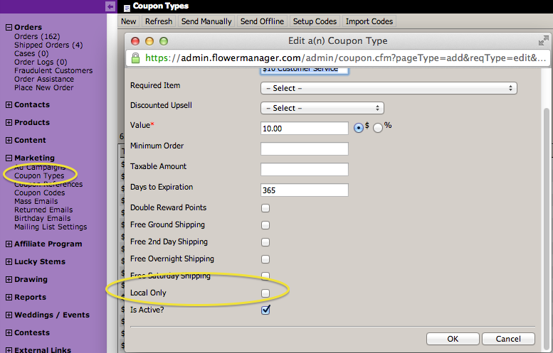Screen dimensions: 553x353
Task: Collapse the sidebar with the arrow icon
Action: coord(110,6)
